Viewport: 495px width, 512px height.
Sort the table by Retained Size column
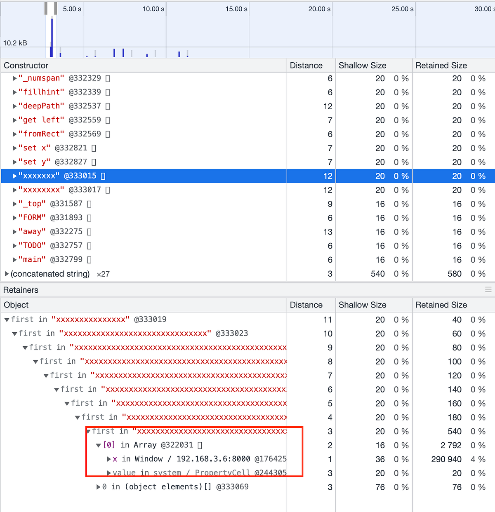tap(441, 65)
